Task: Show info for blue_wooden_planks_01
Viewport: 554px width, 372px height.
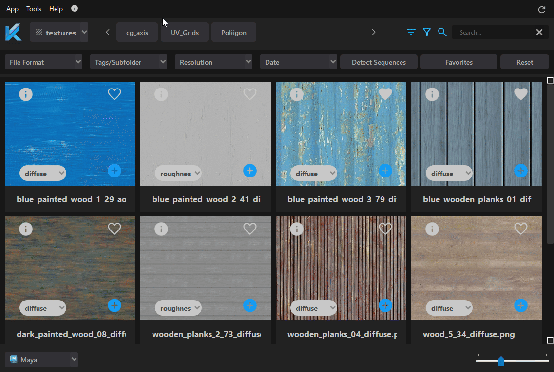Action: coord(432,94)
